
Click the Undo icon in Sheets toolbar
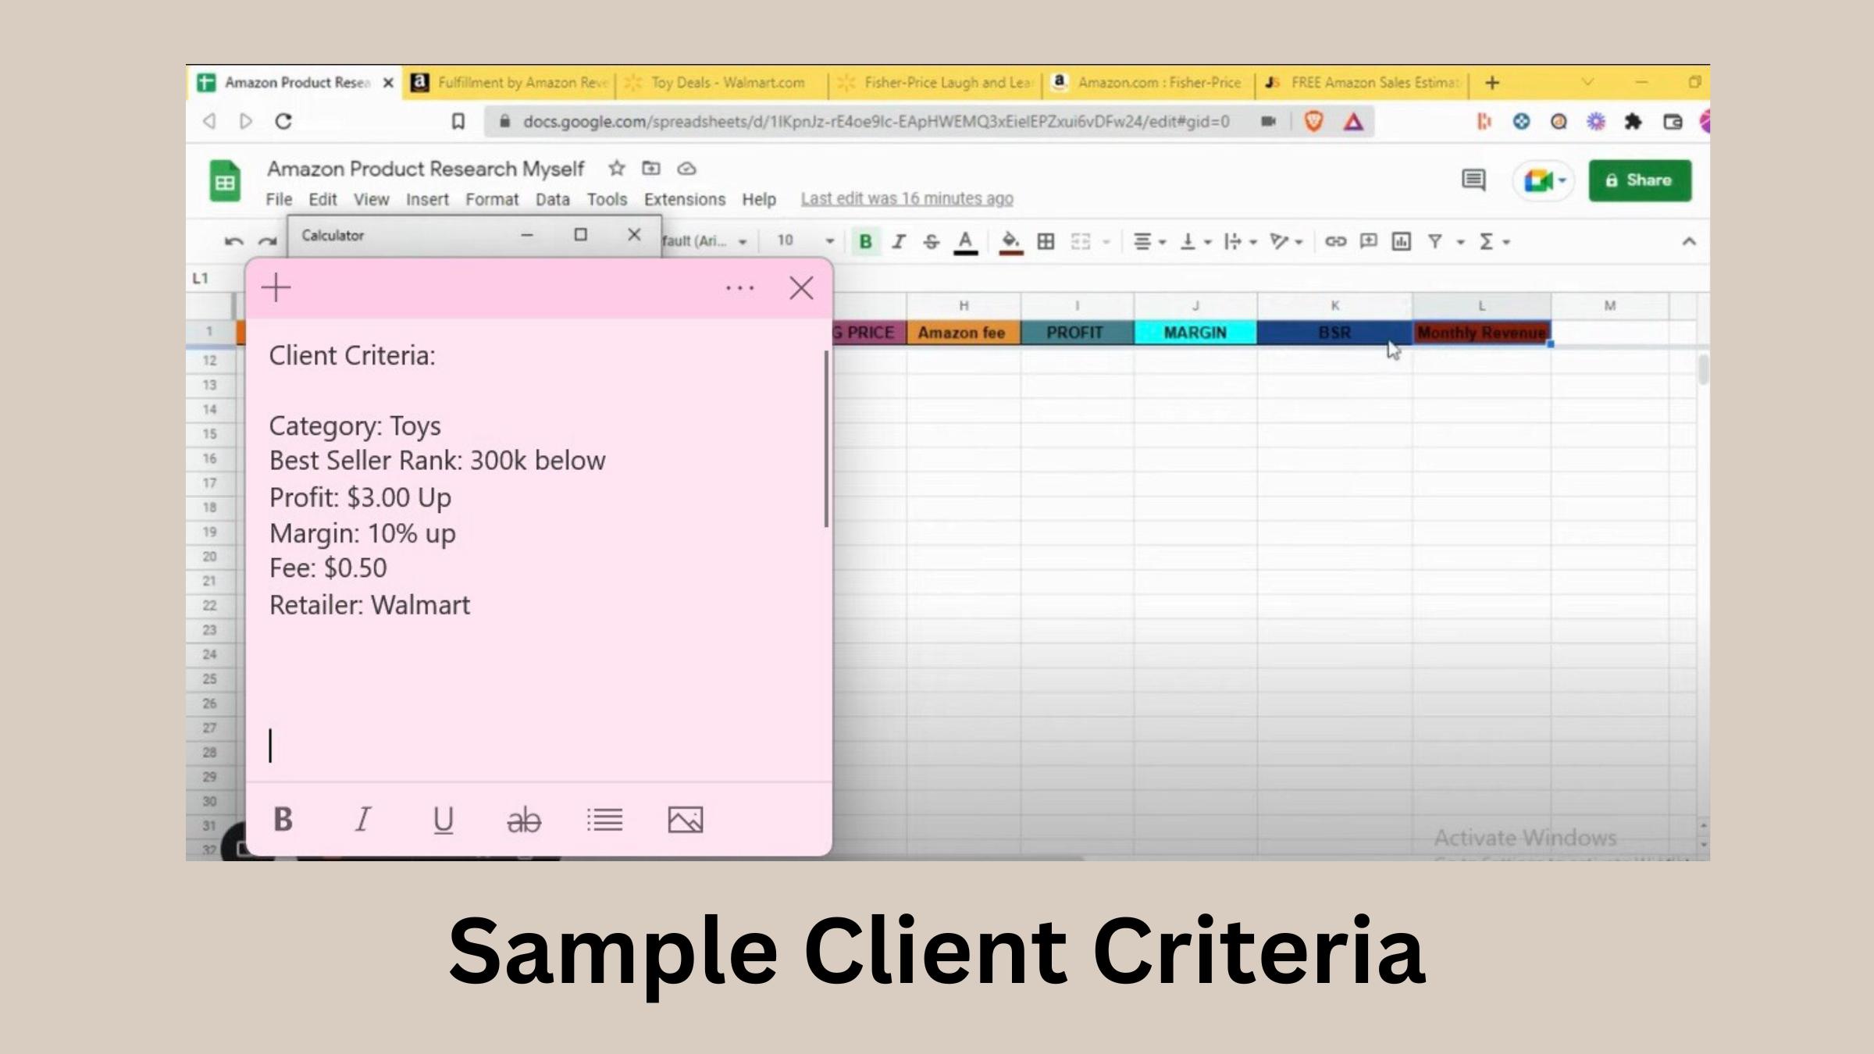tap(233, 241)
